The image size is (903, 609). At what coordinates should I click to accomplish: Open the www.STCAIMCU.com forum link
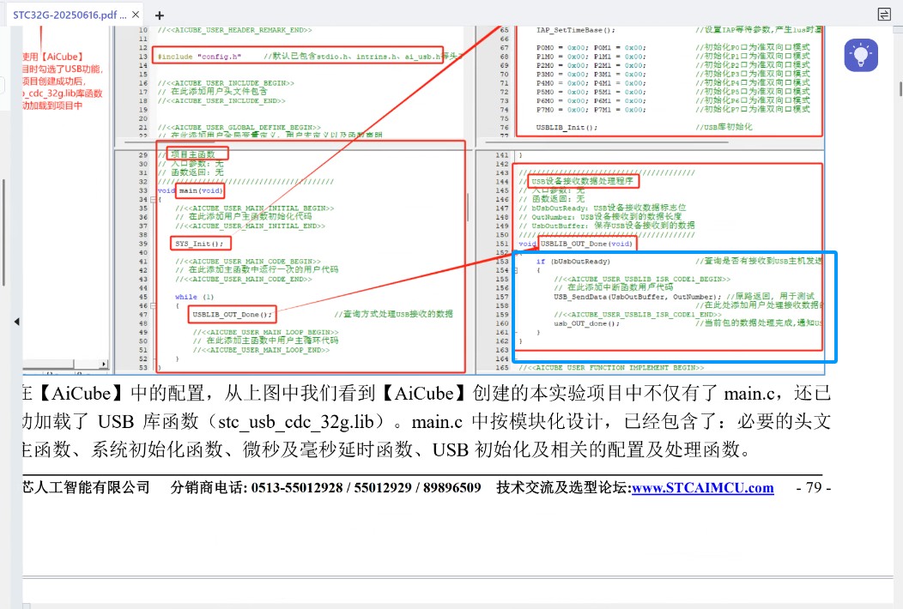point(703,487)
